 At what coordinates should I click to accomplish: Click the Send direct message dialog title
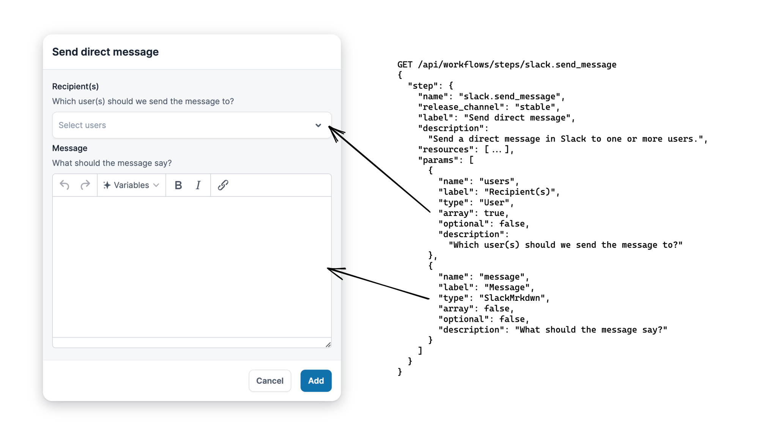point(106,52)
